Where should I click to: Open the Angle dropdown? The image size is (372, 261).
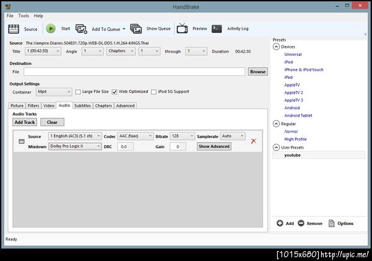pos(92,51)
